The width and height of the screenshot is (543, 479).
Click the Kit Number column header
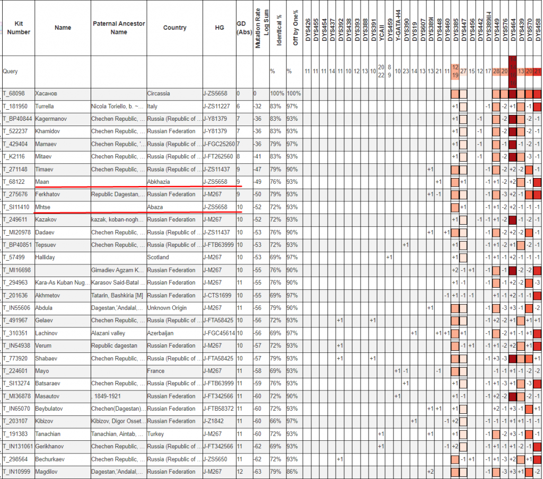pyautogui.click(x=19, y=28)
